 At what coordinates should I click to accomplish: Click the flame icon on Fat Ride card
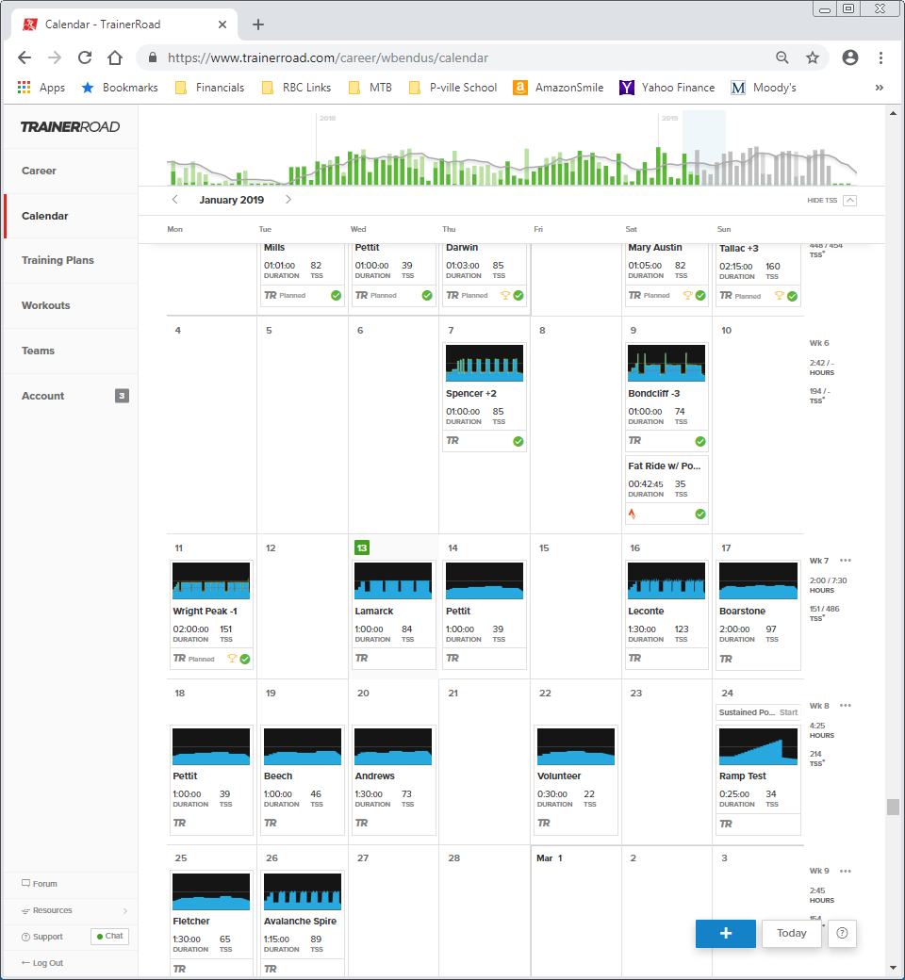632,514
